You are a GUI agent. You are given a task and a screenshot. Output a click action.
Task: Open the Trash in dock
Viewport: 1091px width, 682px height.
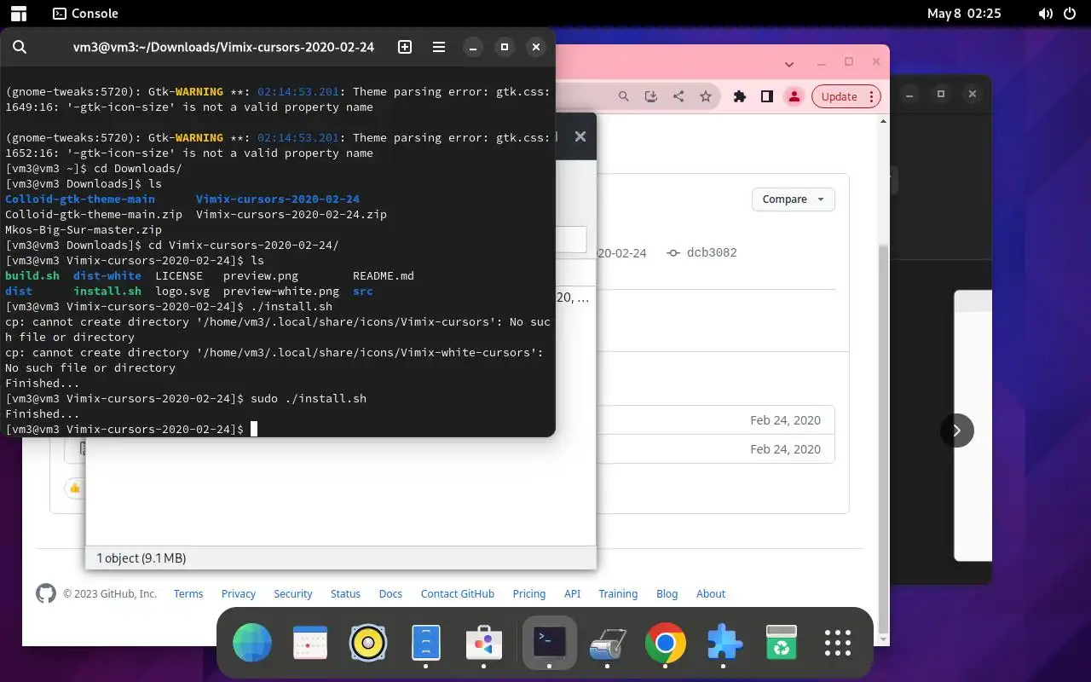click(782, 643)
